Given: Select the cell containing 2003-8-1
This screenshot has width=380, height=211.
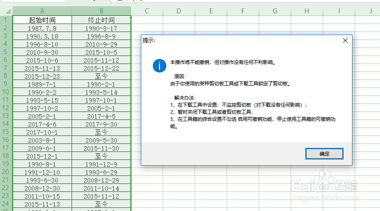Looking at the screenshot, I should (x=42, y=140).
